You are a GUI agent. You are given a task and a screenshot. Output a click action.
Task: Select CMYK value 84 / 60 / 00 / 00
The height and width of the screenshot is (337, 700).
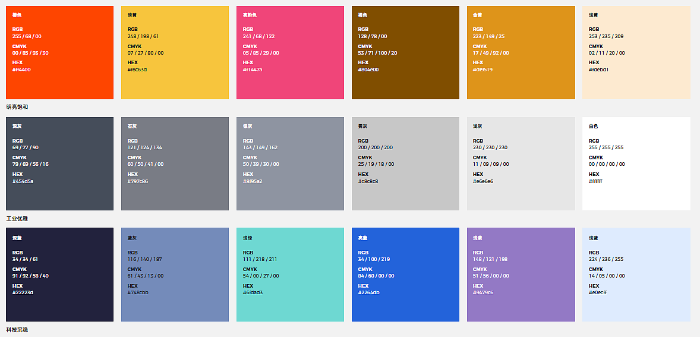[376, 276]
